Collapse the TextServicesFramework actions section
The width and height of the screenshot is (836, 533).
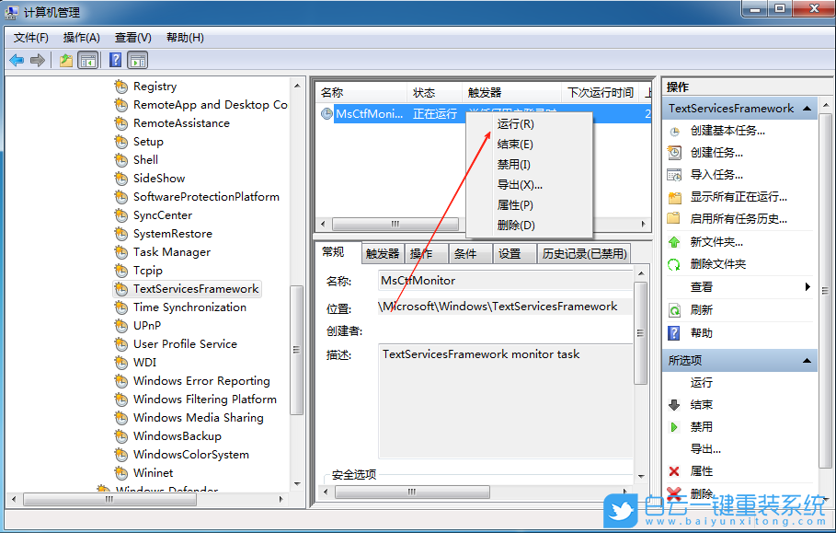click(807, 108)
